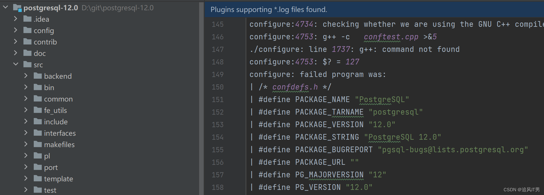The height and width of the screenshot is (195, 544).
Task: Expand the template folder chevron
Action: tap(26, 178)
